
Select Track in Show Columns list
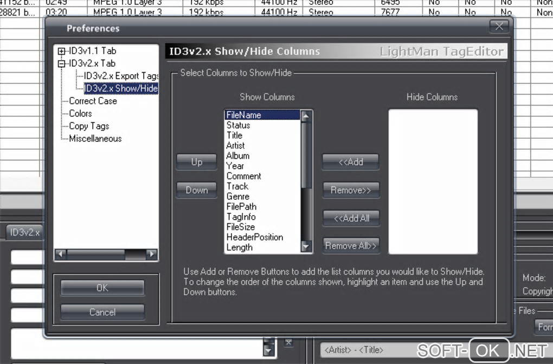coord(262,186)
